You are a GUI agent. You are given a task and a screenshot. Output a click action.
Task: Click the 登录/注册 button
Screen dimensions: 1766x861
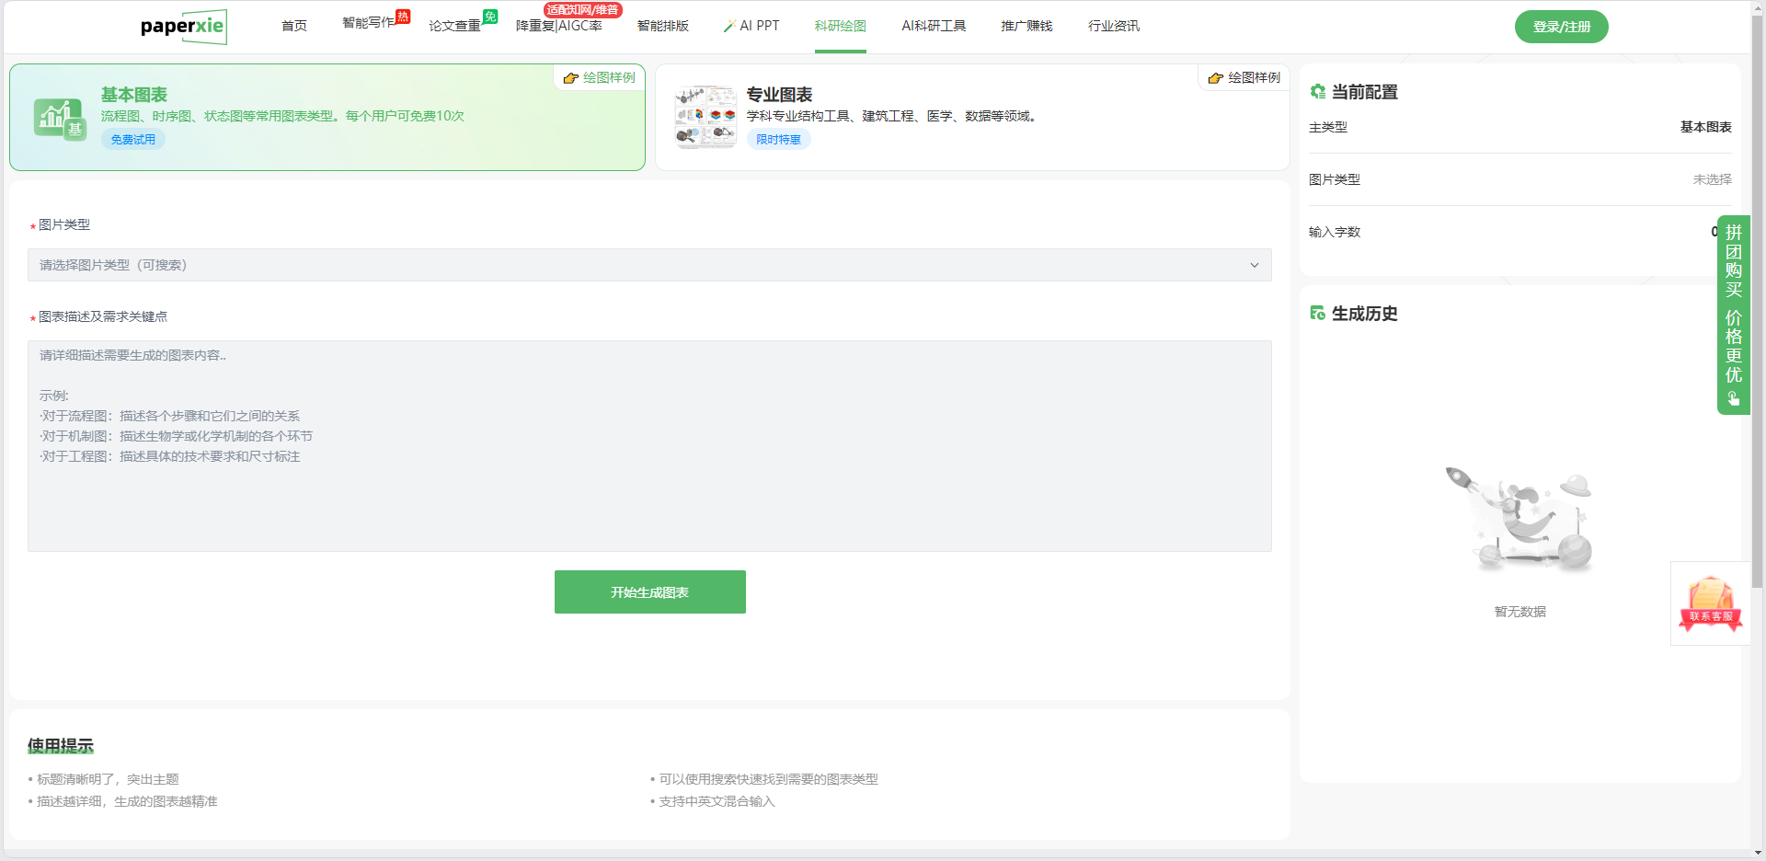pyautogui.click(x=1561, y=27)
